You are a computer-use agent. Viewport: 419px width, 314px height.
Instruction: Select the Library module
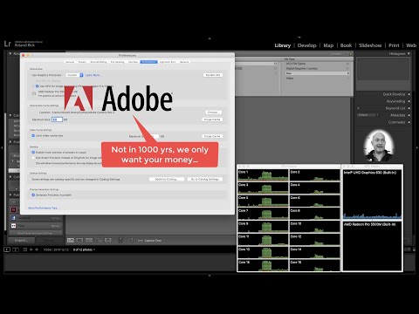[x=283, y=45]
